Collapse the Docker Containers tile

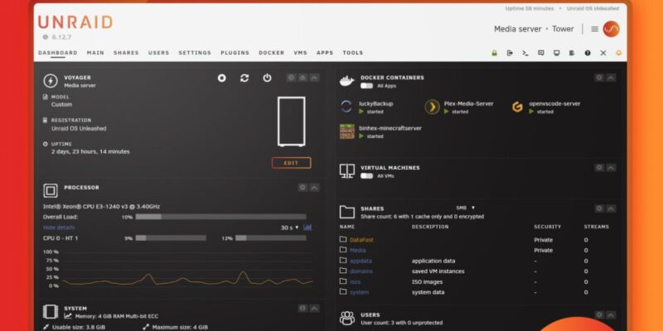tap(611, 78)
